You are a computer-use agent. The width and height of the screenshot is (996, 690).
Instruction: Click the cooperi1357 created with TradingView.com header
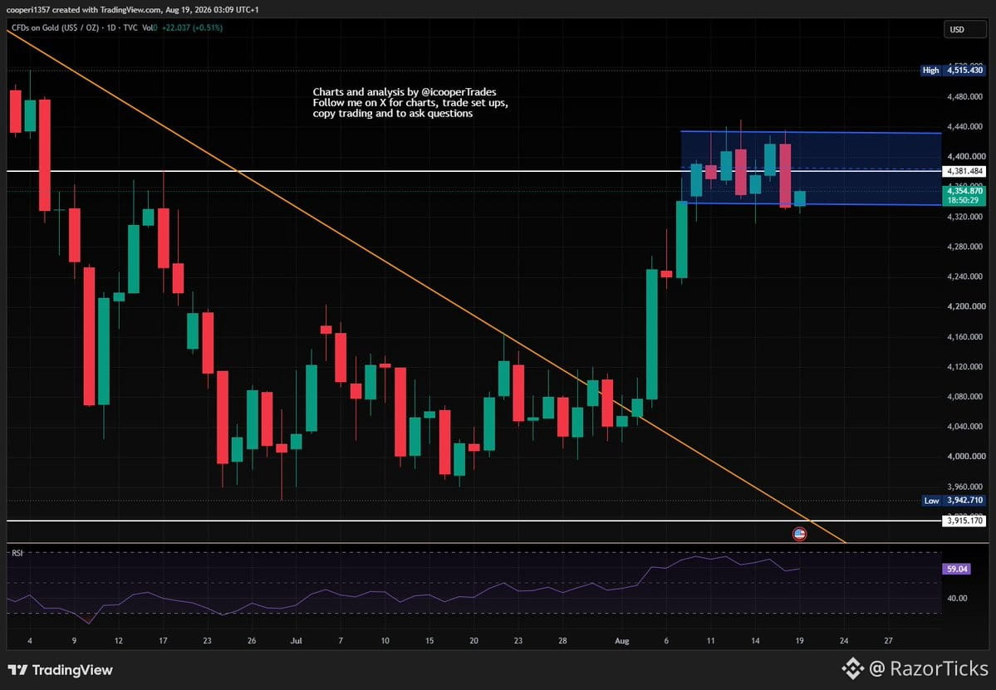pyautogui.click(x=132, y=9)
